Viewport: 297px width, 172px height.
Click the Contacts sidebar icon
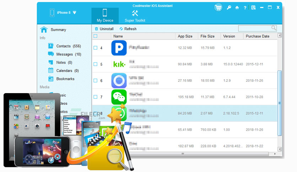click(x=51, y=46)
